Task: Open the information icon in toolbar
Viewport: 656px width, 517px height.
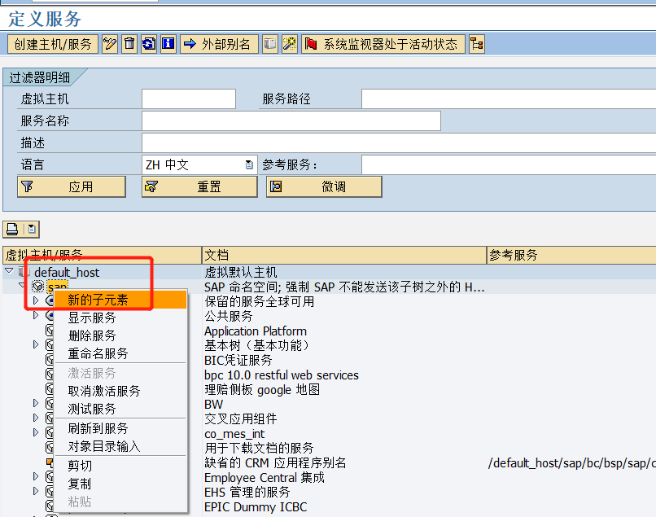Action: click(x=167, y=44)
